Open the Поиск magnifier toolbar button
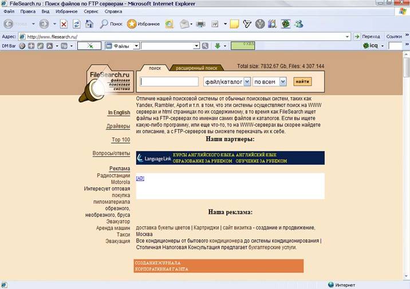The width and height of the screenshot is (410, 289). point(111,24)
